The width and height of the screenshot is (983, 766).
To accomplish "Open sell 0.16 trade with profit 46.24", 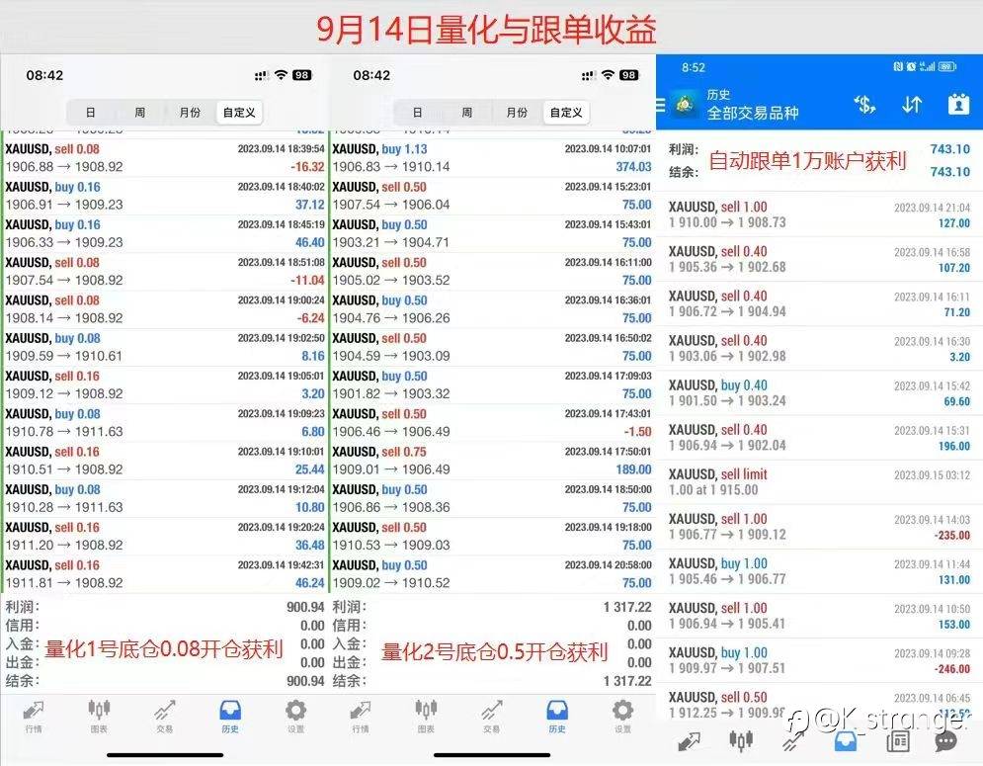I will pos(165,574).
